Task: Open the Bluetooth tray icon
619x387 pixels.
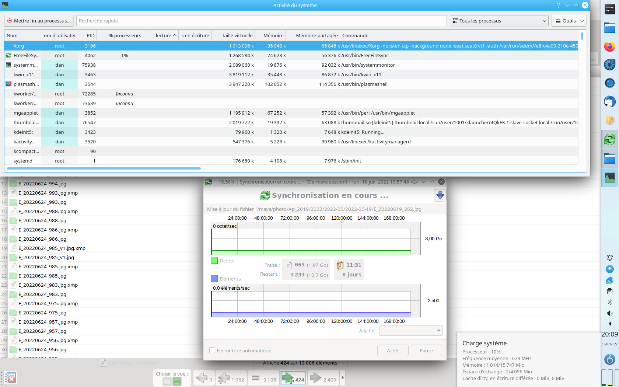Action: (609, 302)
